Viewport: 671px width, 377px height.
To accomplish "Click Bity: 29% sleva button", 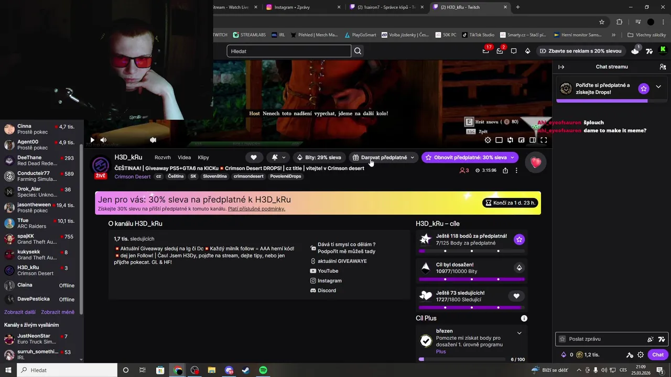I will coord(319,157).
